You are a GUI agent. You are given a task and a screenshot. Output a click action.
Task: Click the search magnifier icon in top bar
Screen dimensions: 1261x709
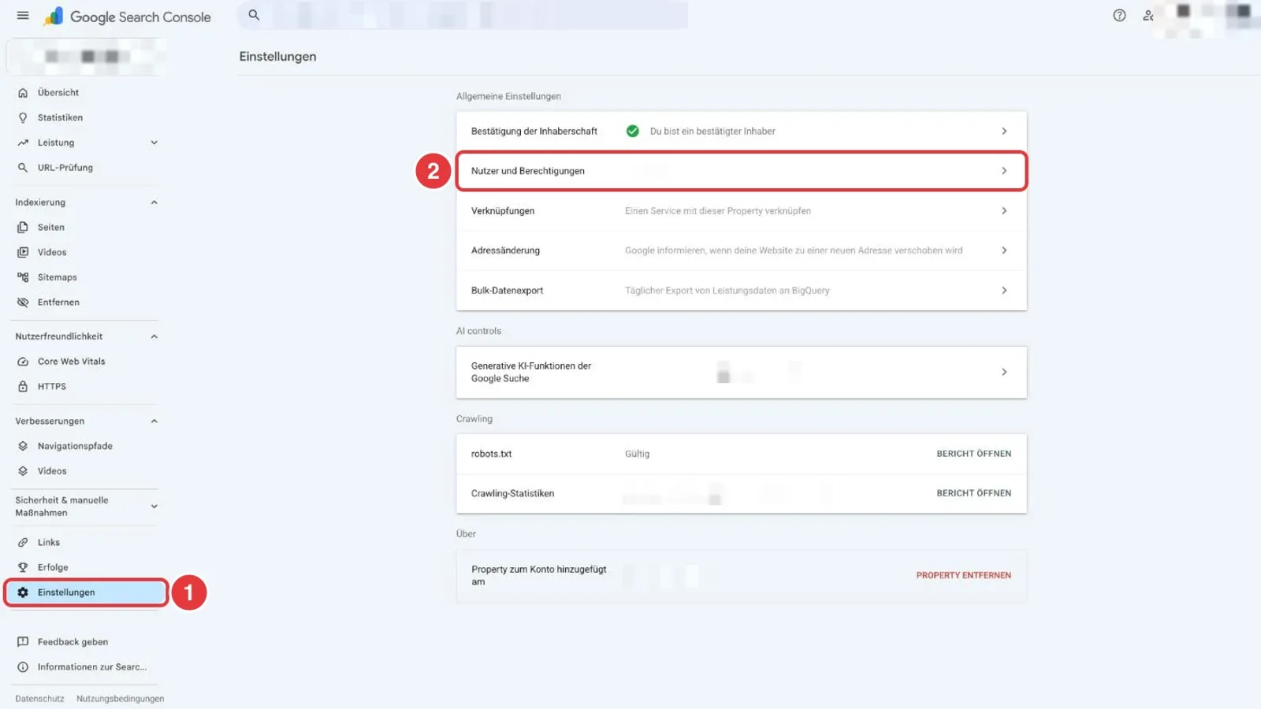(x=254, y=15)
